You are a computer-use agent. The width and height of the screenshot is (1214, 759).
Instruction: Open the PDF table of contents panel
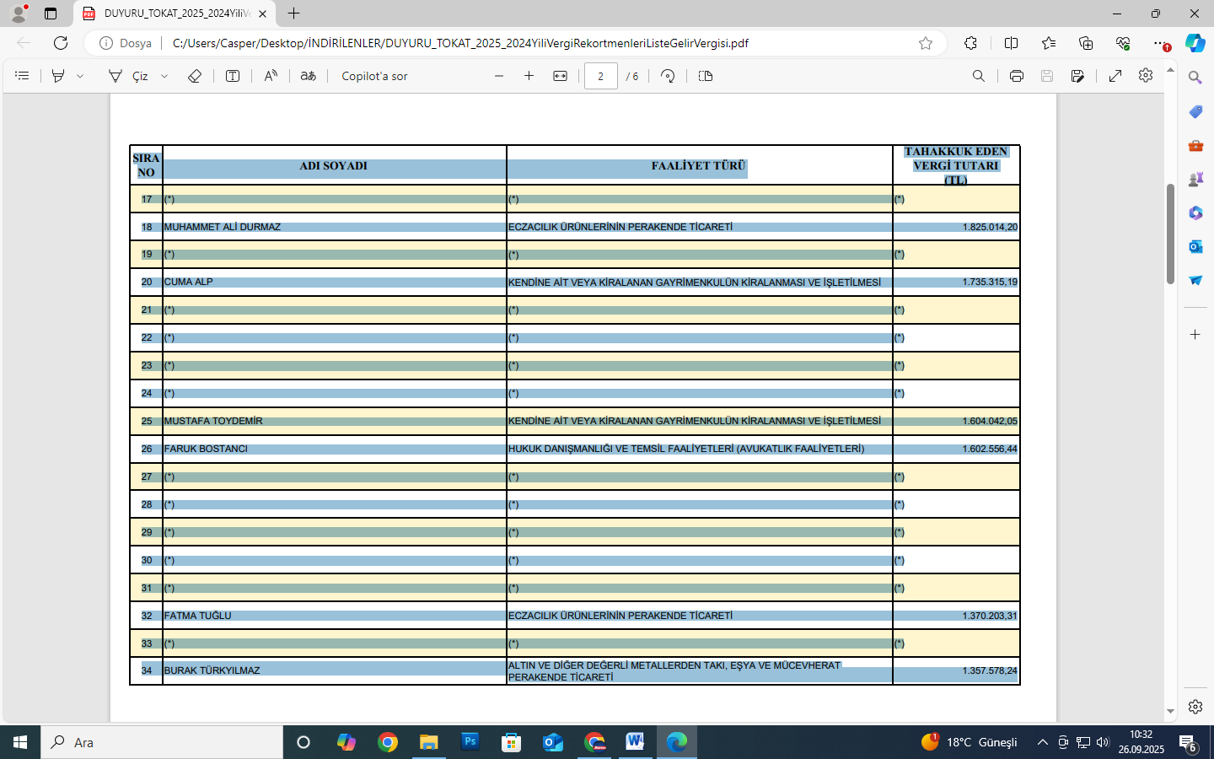(22, 76)
